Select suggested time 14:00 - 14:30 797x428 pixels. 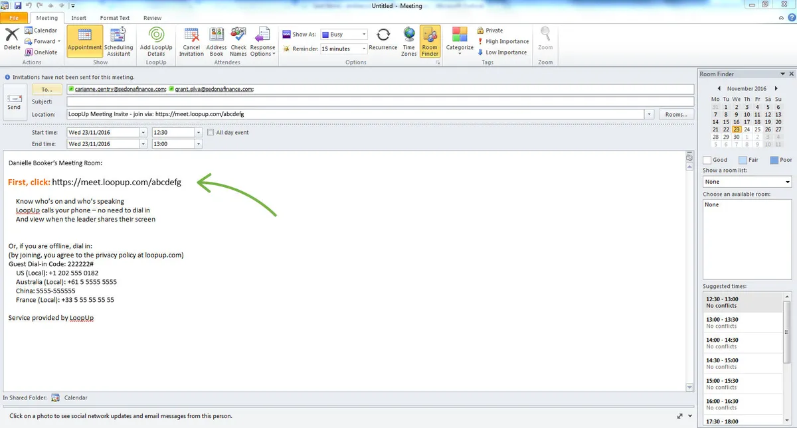point(743,343)
